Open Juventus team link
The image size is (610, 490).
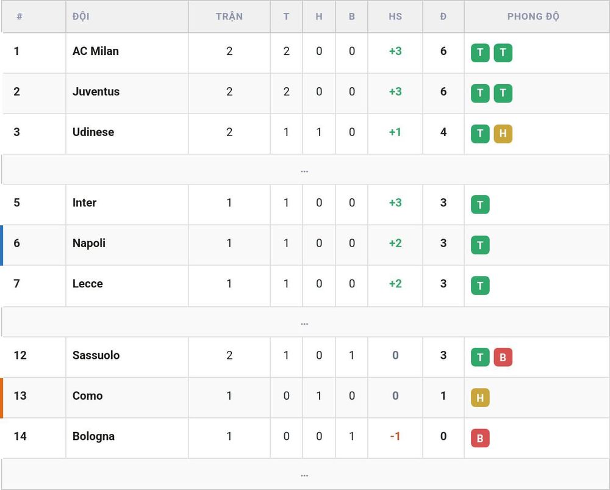coord(96,92)
